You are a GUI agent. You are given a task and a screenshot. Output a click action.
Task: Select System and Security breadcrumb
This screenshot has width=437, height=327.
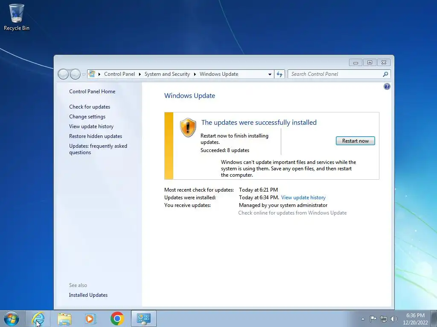click(x=167, y=74)
